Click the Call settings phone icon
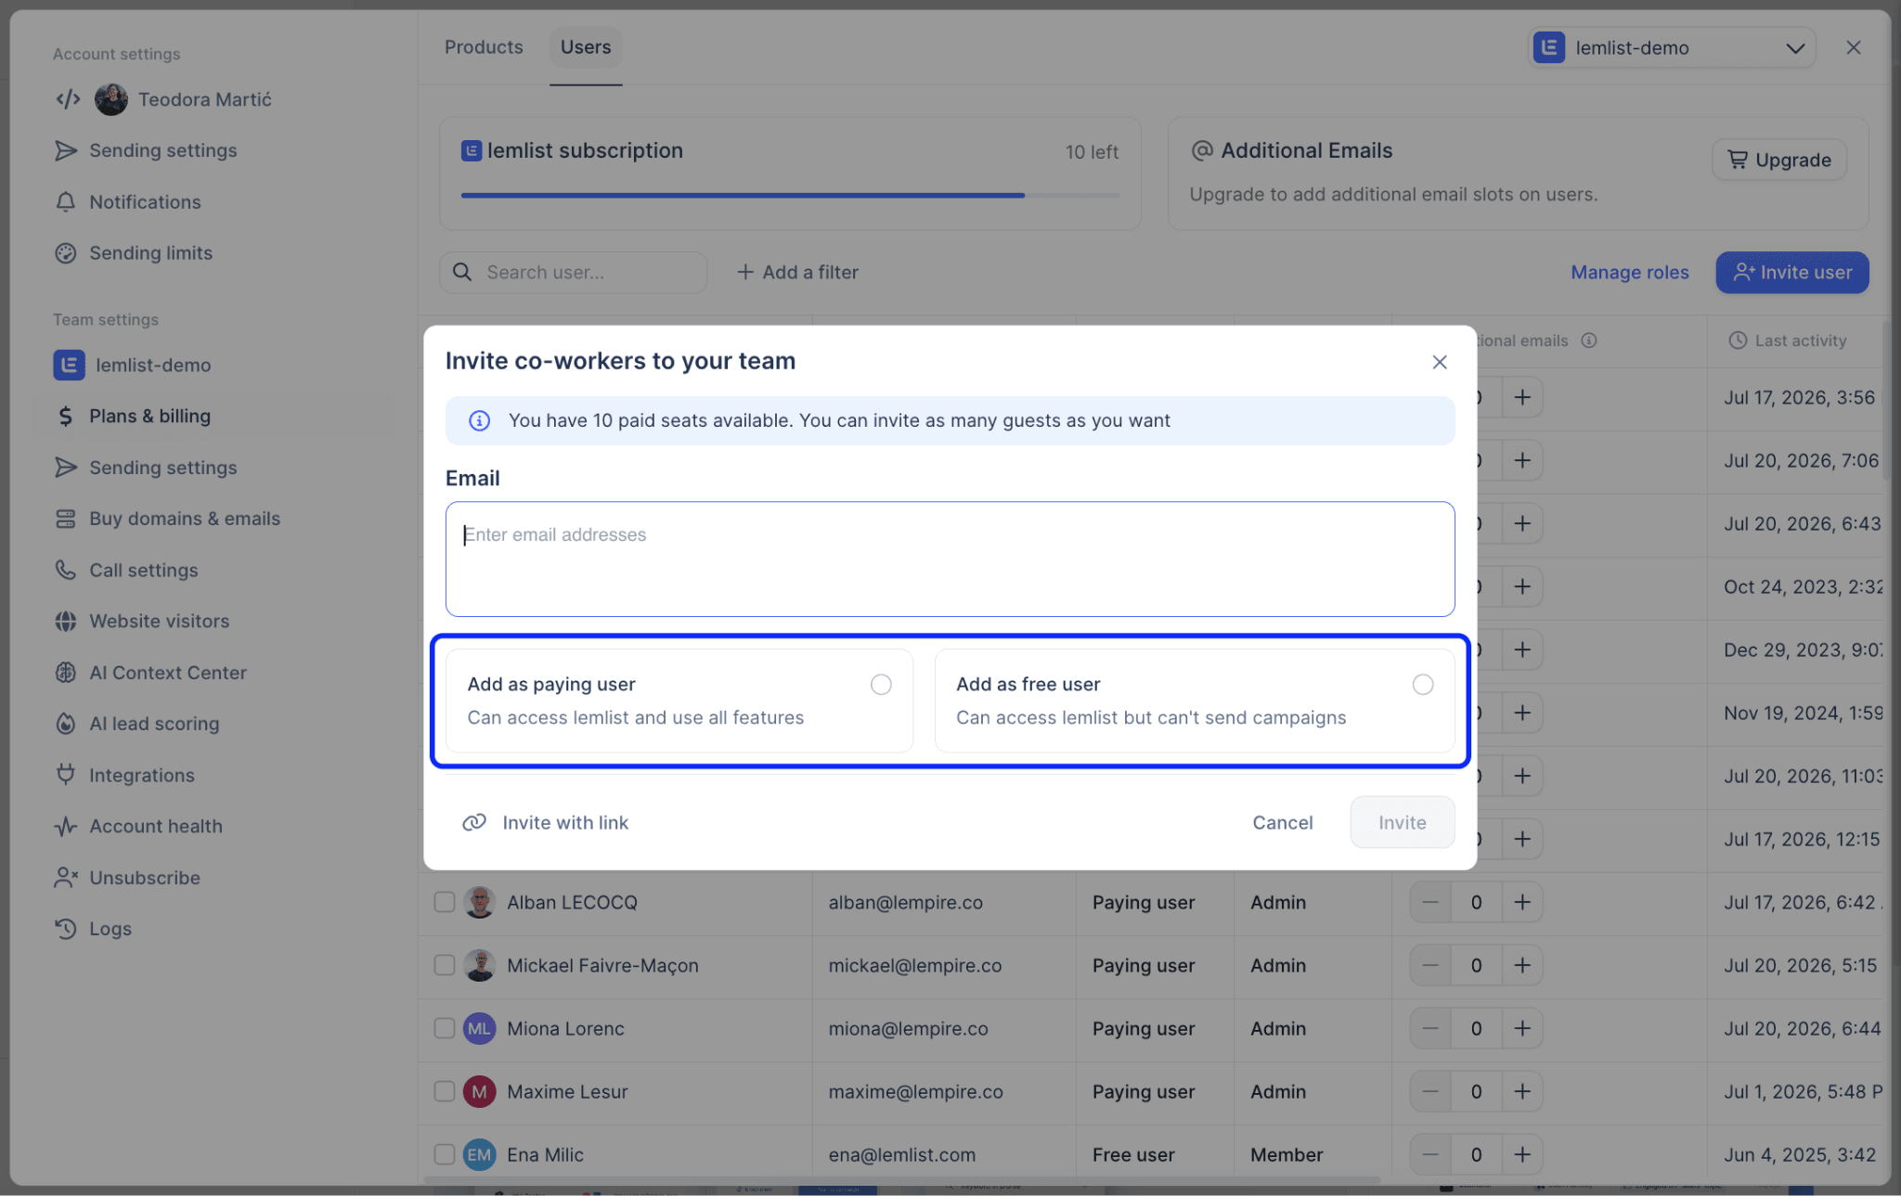 coord(65,570)
